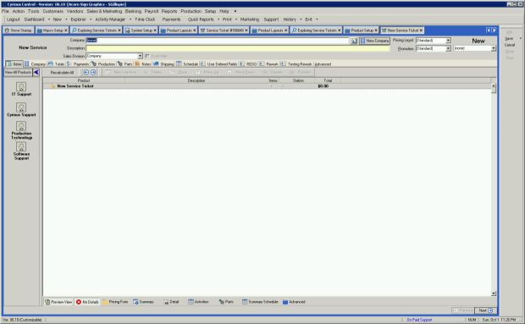Open the User Defined Fields sub-tab
Image resolution: width=525 pixels, height=324 pixels.
point(218,63)
